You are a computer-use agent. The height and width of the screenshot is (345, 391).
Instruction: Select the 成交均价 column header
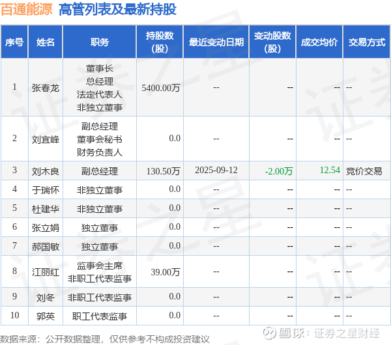pyautogui.click(x=319, y=42)
